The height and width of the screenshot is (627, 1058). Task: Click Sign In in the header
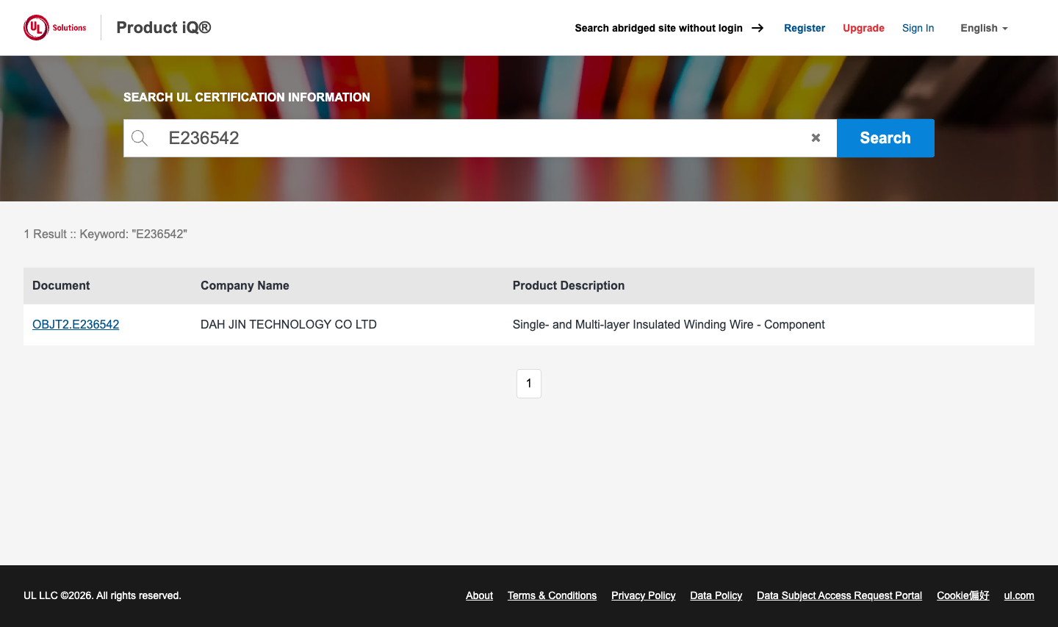918,28
